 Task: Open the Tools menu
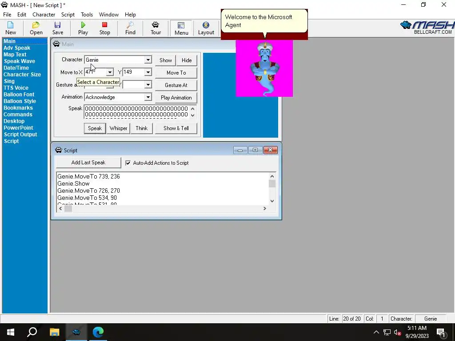[x=87, y=15]
